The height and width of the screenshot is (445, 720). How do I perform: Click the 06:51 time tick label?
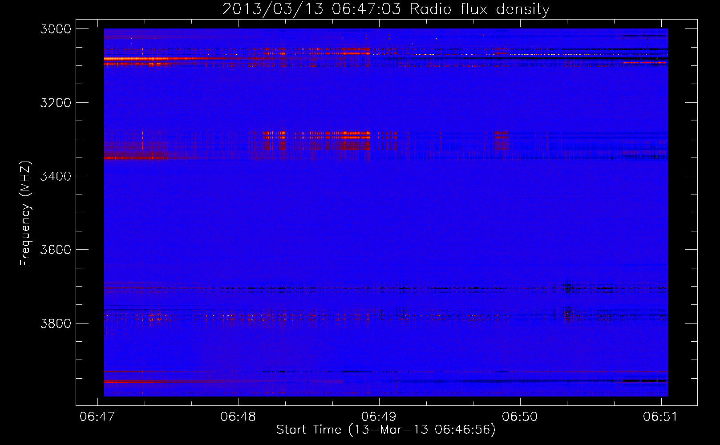click(x=660, y=417)
